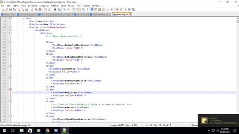239x134 pixels.
Task: Click the Stop Recording macro icon
Action: tap(121, 9)
